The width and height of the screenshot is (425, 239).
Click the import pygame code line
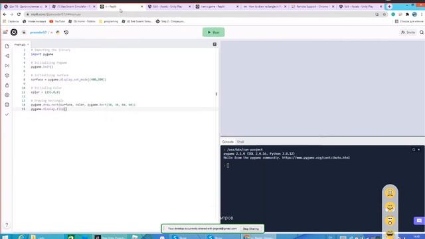42,54
